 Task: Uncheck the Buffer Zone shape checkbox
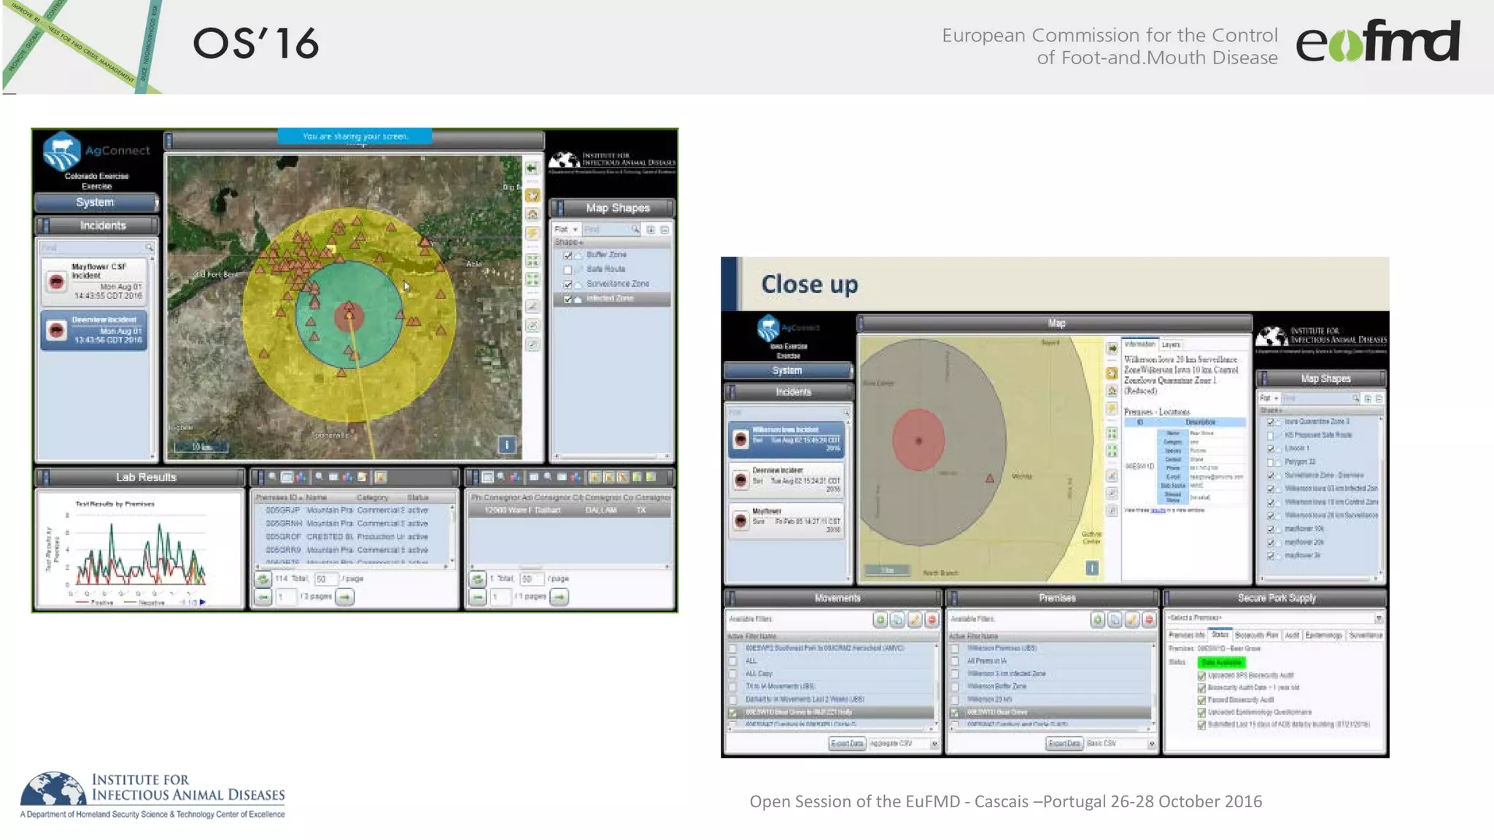(x=568, y=255)
